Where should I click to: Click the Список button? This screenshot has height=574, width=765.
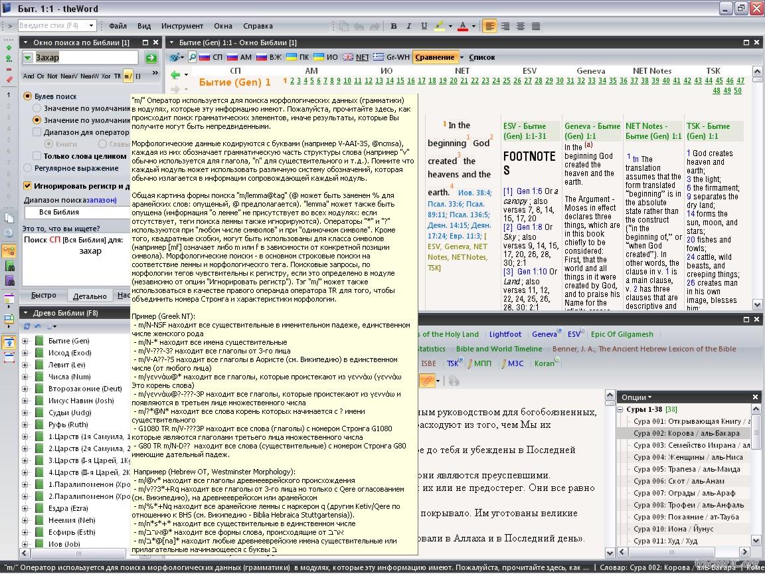[x=482, y=57]
